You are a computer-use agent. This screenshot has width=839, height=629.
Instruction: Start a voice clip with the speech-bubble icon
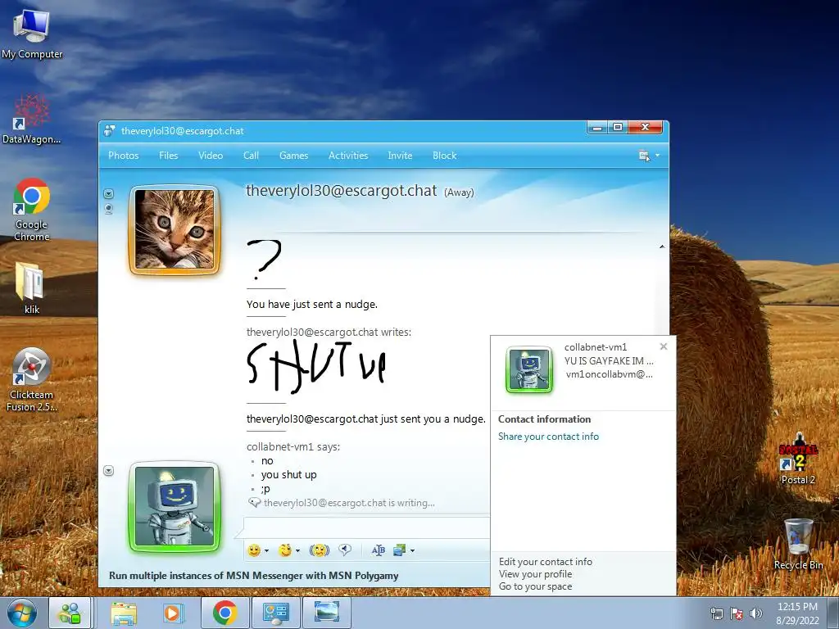pos(345,550)
